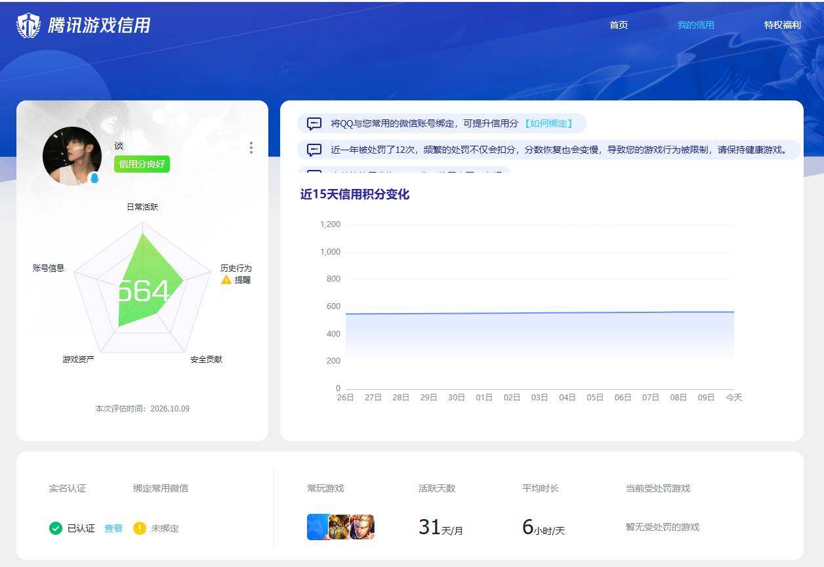Click the blue gamepad game icon
824x567 pixels.
[x=318, y=527]
